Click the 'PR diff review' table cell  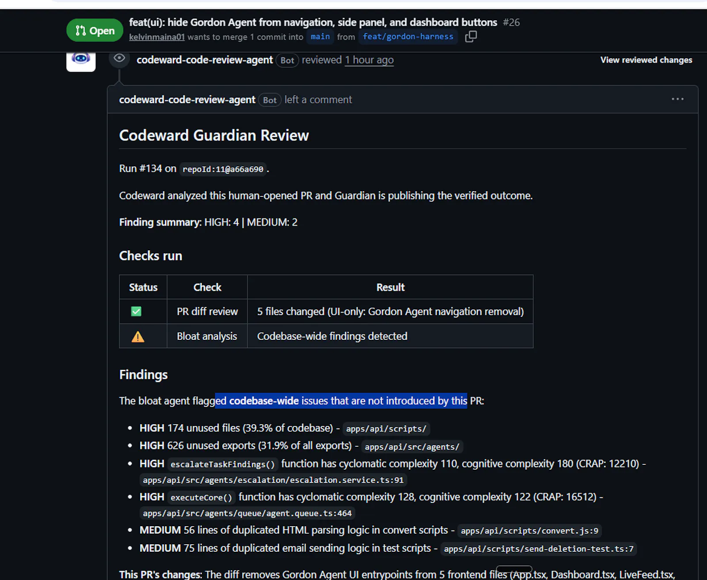207,312
